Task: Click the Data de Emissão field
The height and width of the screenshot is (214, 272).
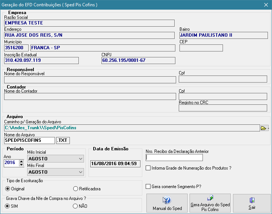Action: (115, 164)
